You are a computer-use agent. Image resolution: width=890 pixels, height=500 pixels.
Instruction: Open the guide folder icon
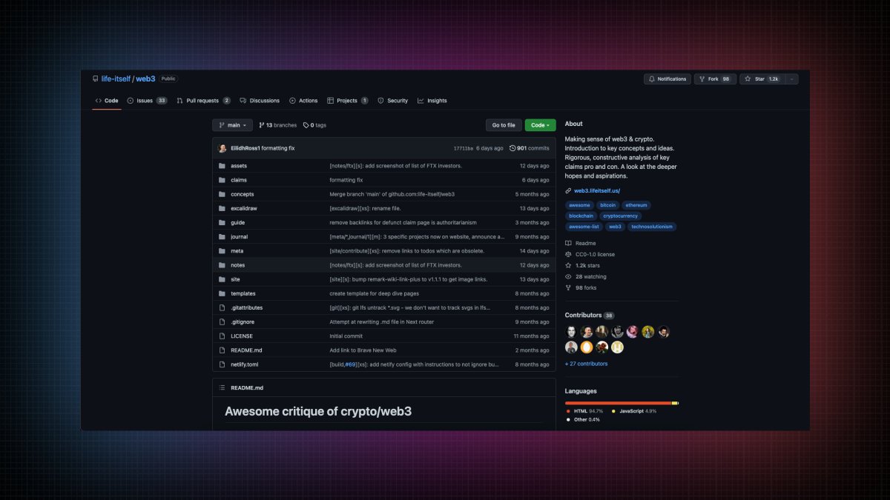(222, 222)
